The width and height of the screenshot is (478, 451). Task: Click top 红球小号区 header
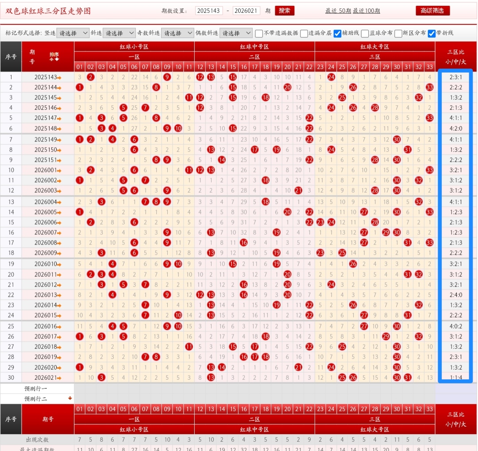point(134,46)
